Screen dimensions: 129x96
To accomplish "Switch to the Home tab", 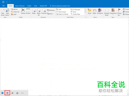I will tap(10, 6).
